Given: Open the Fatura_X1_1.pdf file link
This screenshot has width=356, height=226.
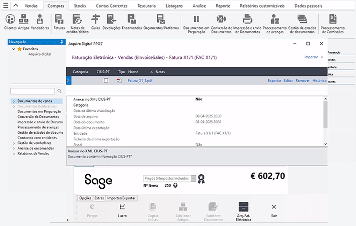Looking at the screenshot, I should point(140,81).
